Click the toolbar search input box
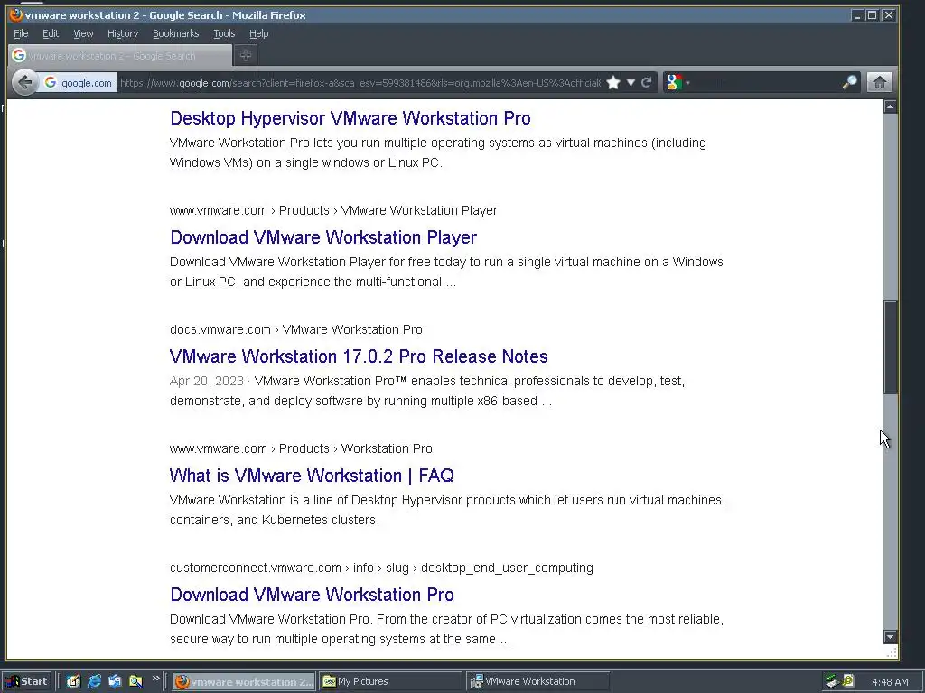Viewport: 925px width, 693px height. (x=766, y=82)
